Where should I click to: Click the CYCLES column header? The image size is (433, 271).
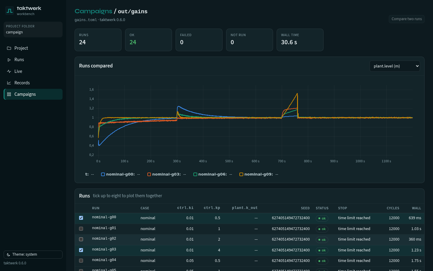pos(393,208)
